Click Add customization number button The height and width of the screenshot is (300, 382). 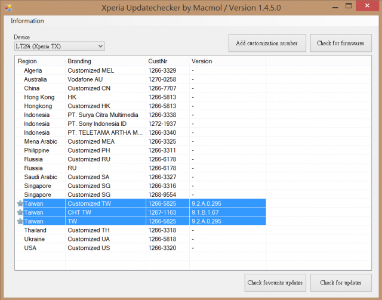[267, 43]
